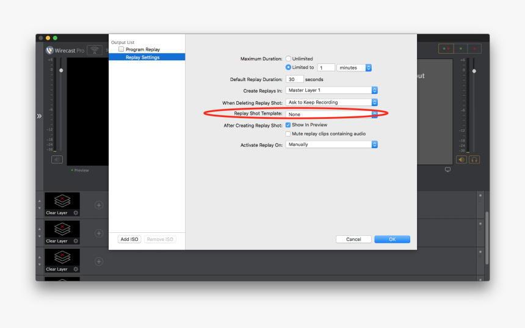Select Replay Settings in Output List

[147, 57]
